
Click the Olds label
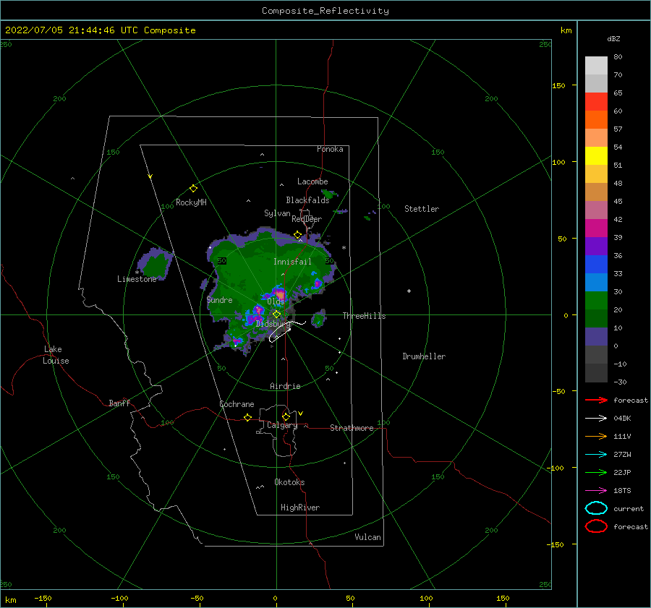276,301
